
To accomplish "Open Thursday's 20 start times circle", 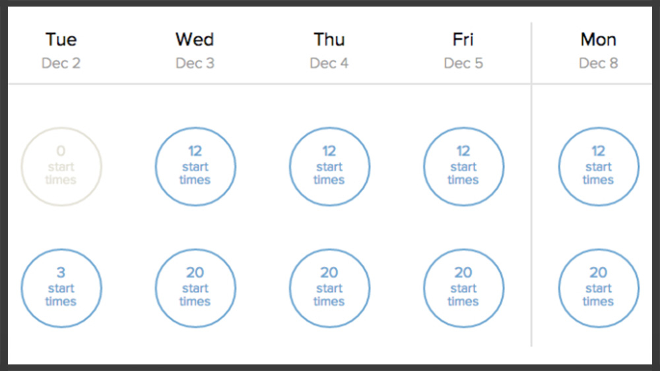I will coord(329,288).
